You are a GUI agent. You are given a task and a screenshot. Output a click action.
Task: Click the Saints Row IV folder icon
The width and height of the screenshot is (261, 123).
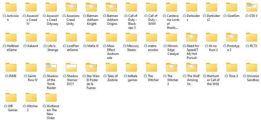[31, 67]
